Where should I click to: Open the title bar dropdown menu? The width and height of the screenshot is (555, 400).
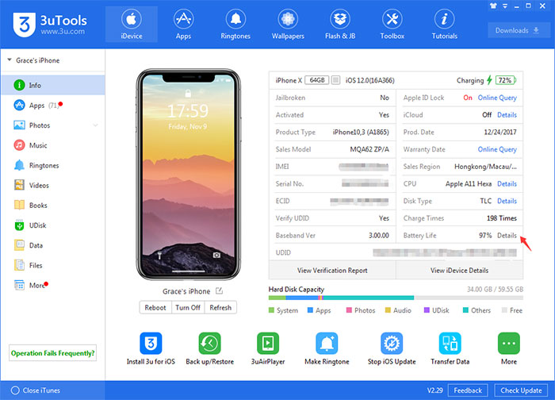[x=505, y=6]
